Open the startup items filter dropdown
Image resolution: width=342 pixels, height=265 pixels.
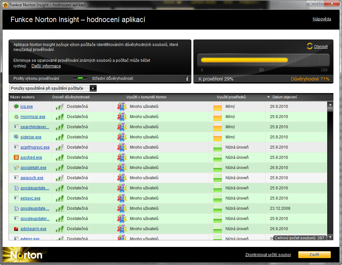pos(93,88)
